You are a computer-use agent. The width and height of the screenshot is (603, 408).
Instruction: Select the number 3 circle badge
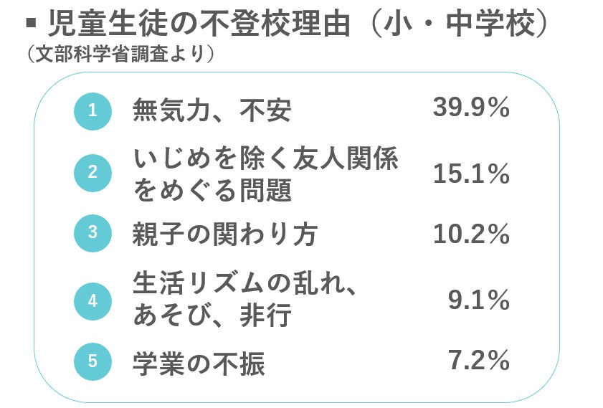coord(92,234)
